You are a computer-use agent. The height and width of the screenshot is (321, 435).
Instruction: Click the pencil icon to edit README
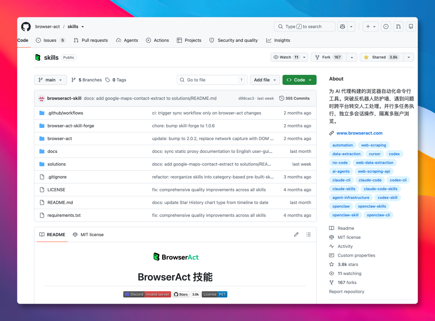coord(296,235)
